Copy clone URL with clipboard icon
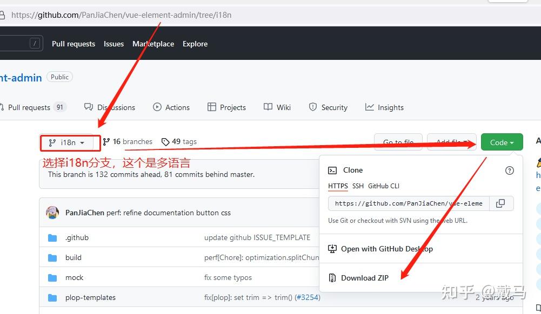 (x=500, y=203)
